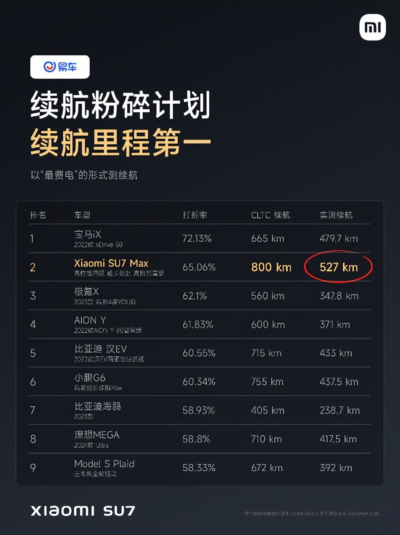Click the AION Y model name
The image size is (400, 535).
coord(90,320)
